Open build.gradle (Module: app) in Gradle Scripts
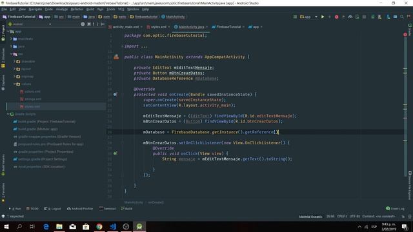Viewport: 413px width, 232px height. (x=37, y=129)
